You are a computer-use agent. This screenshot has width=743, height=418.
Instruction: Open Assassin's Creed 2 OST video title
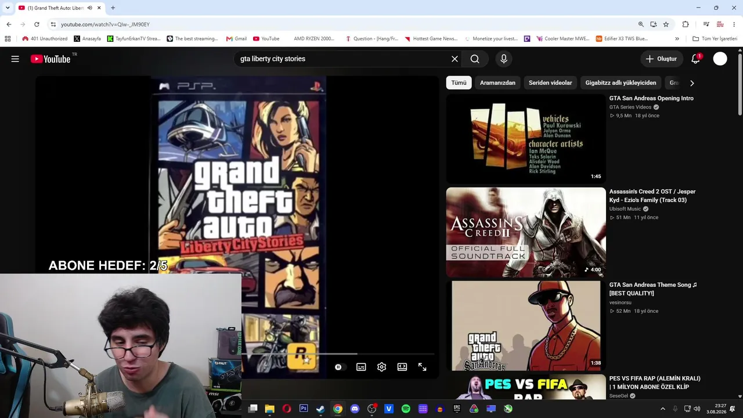click(652, 196)
